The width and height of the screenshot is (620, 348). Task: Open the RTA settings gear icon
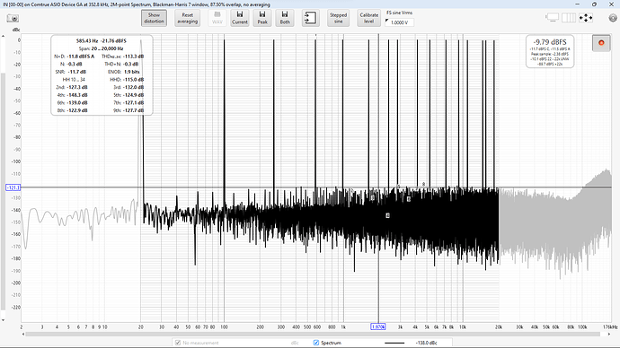coord(613,18)
